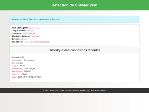Click the pink User-Agent: tag in history
This screenshot has width=149, height=112.
(17, 60)
